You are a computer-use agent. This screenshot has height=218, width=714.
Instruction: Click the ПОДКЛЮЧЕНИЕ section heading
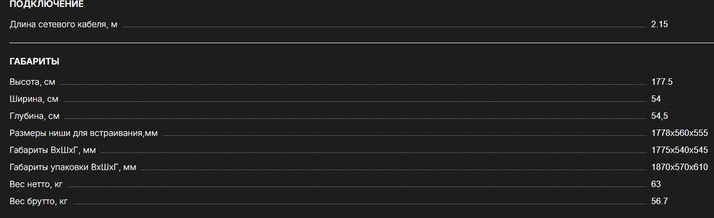point(46,4)
